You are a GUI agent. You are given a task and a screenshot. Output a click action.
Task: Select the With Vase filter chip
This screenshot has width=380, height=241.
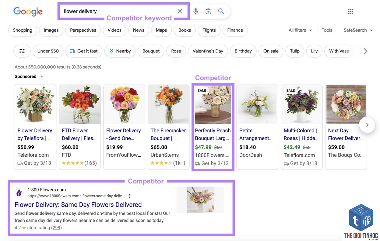pyautogui.click(x=339, y=51)
